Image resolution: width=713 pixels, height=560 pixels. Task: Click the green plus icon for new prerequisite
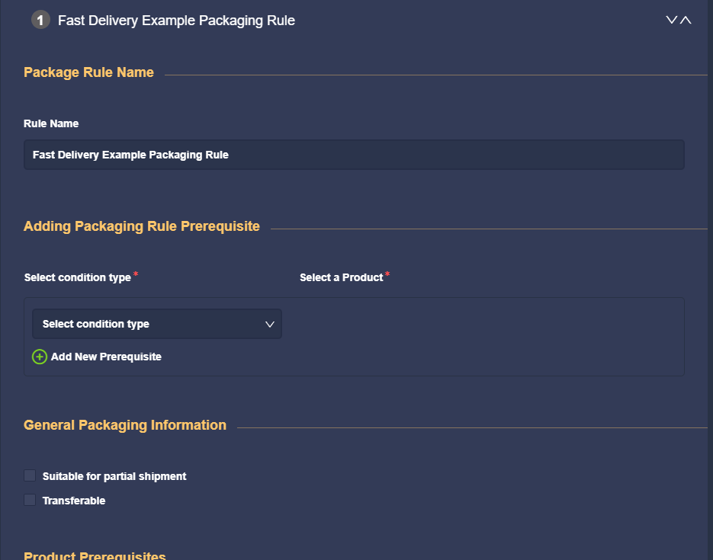(x=40, y=357)
